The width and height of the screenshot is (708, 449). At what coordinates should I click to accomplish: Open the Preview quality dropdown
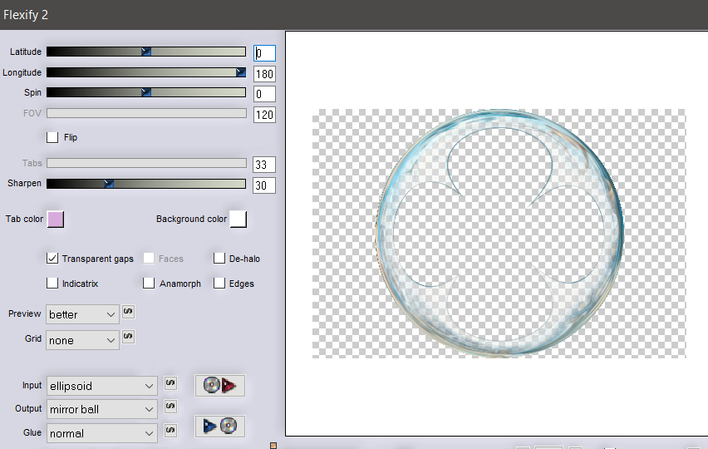pyautogui.click(x=83, y=314)
